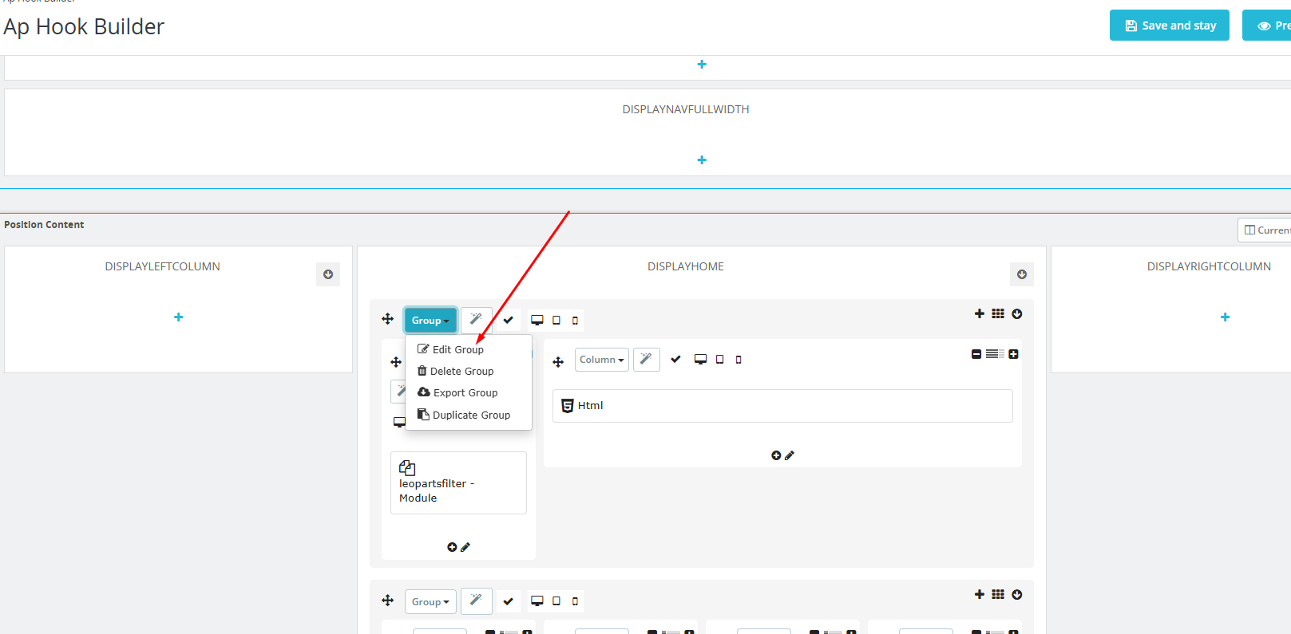Click the DISPLAYHOME hook label
The width and height of the screenshot is (1291, 634).
point(686,266)
